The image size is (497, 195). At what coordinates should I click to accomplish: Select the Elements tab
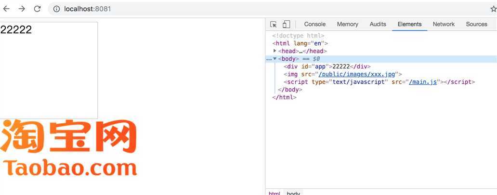[409, 24]
